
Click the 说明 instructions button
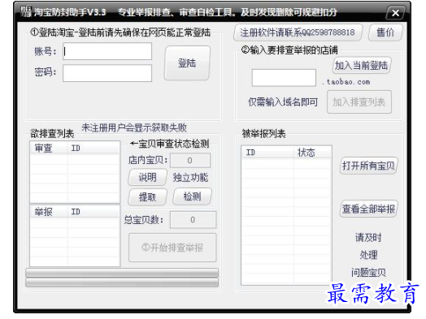coord(147,178)
